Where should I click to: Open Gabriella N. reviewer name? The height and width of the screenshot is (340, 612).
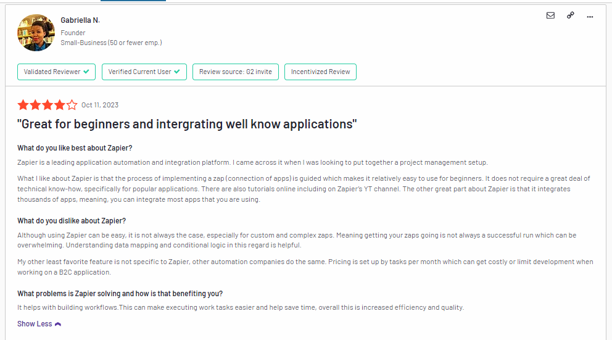coord(80,20)
